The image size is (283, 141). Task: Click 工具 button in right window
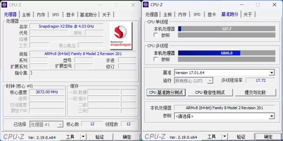[x=212, y=137]
